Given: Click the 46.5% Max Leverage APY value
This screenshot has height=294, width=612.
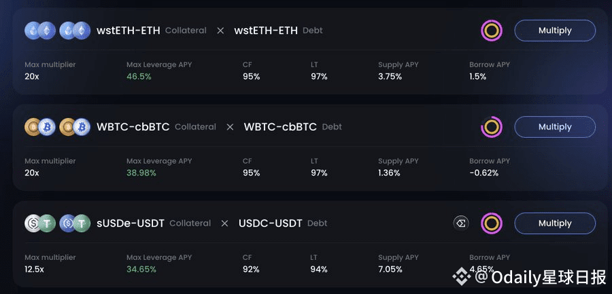Looking at the screenshot, I should pos(139,77).
